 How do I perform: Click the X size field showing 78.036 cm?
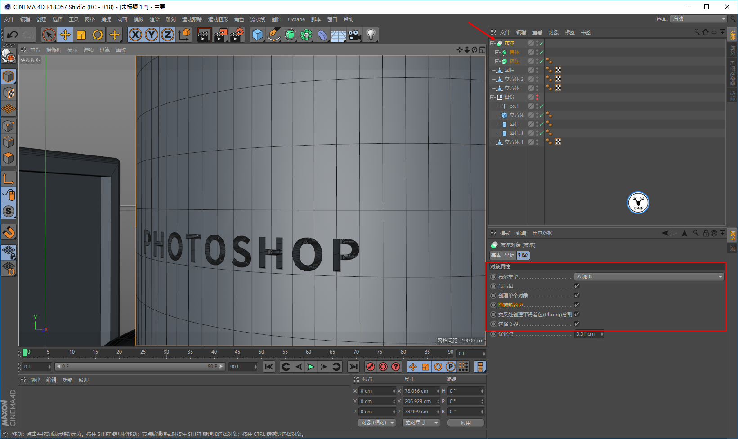[421, 391]
